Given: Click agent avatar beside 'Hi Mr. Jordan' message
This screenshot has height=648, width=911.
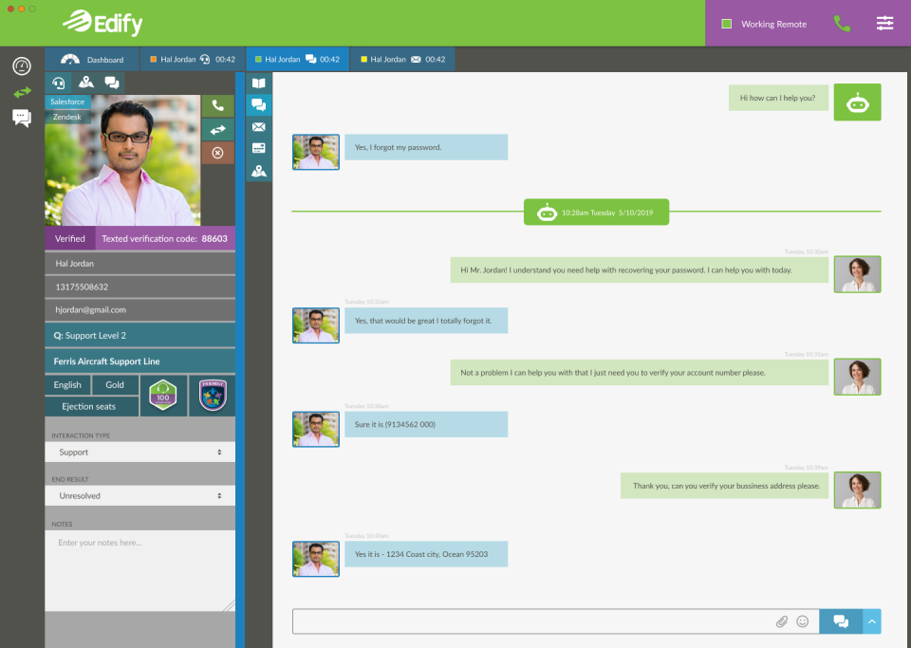Looking at the screenshot, I should 857,274.
